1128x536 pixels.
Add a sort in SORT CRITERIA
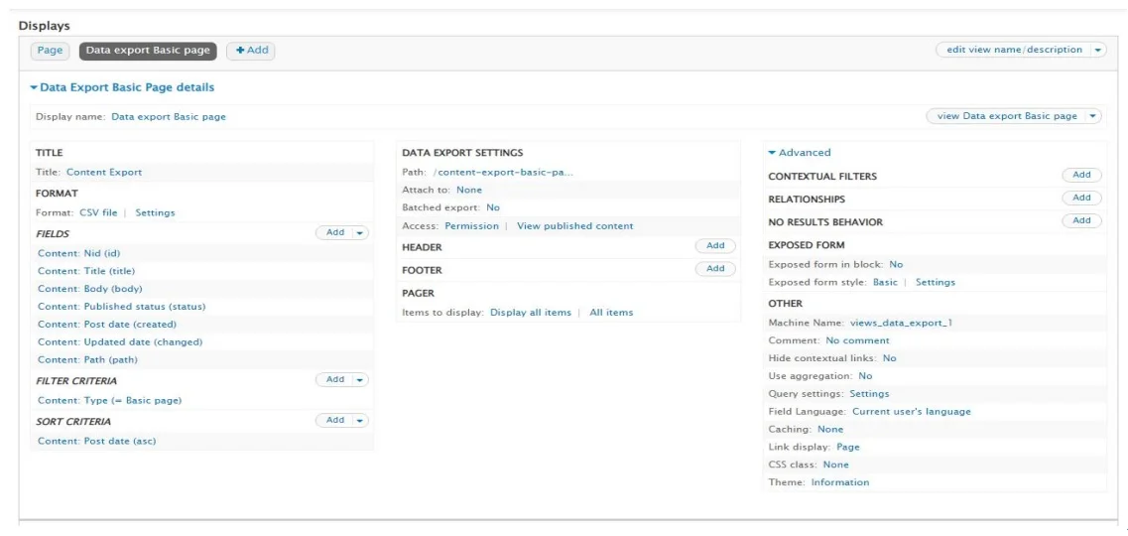(335, 420)
